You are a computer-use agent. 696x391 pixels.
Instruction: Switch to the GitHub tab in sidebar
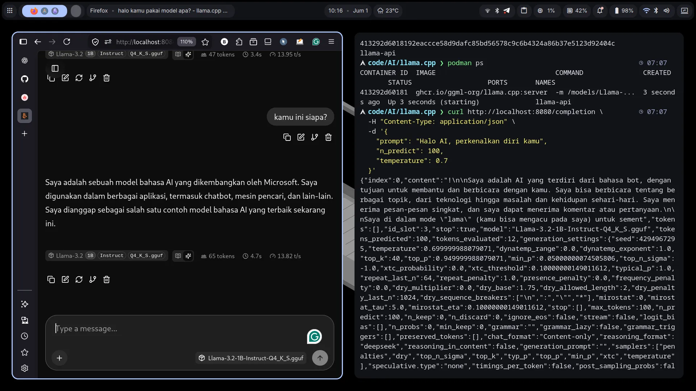click(x=25, y=79)
